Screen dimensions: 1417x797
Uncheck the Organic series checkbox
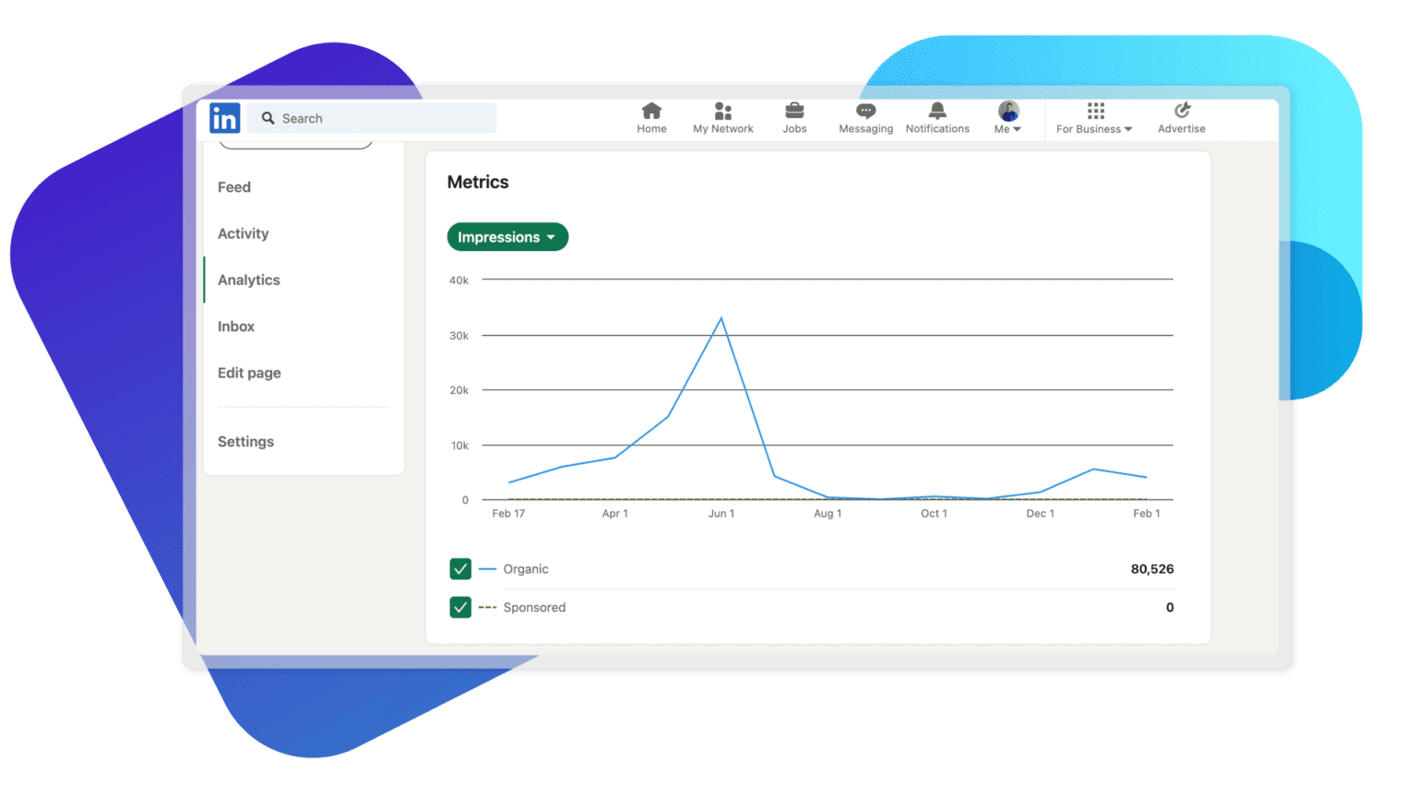tap(460, 569)
